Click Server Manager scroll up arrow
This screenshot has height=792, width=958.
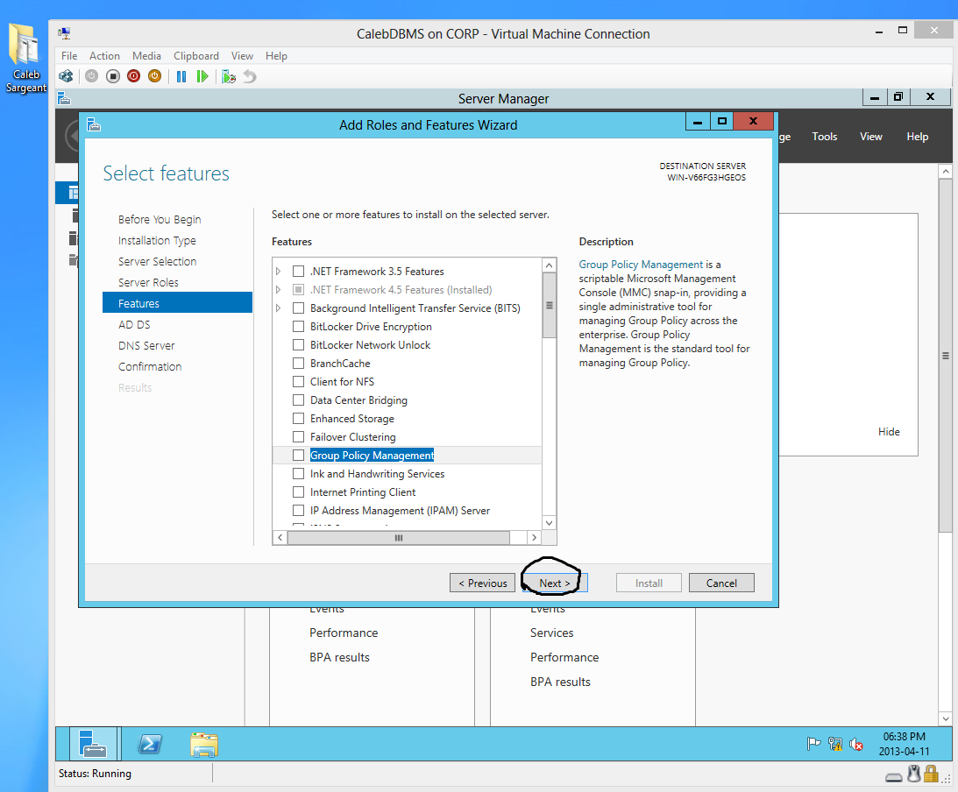click(945, 172)
